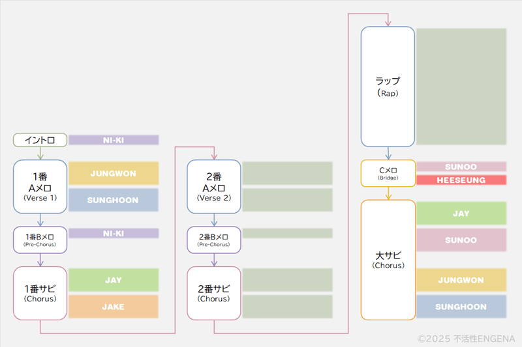
Task: Select the NI-KI label beside イントロ
Action: (114, 140)
